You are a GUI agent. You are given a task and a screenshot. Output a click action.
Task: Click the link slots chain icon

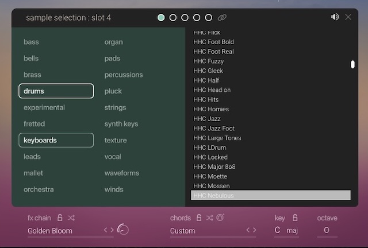[222, 18]
